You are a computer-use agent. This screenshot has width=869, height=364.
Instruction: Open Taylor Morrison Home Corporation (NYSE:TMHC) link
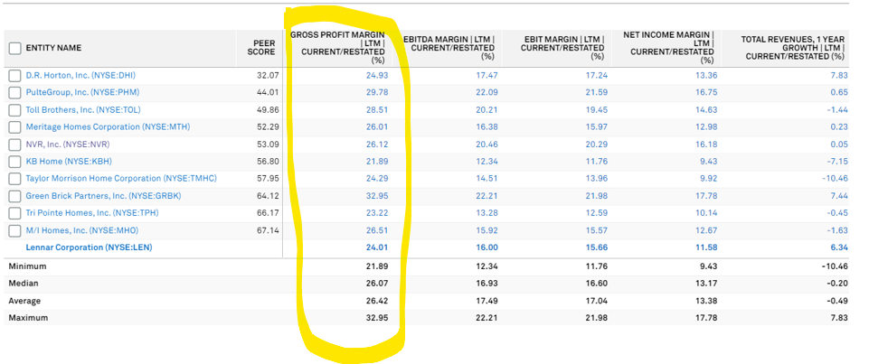point(121,178)
